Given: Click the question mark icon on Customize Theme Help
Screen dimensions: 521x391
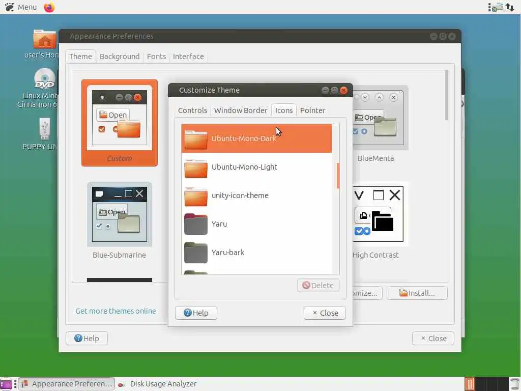Looking at the screenshot, I should click(188, 313).
